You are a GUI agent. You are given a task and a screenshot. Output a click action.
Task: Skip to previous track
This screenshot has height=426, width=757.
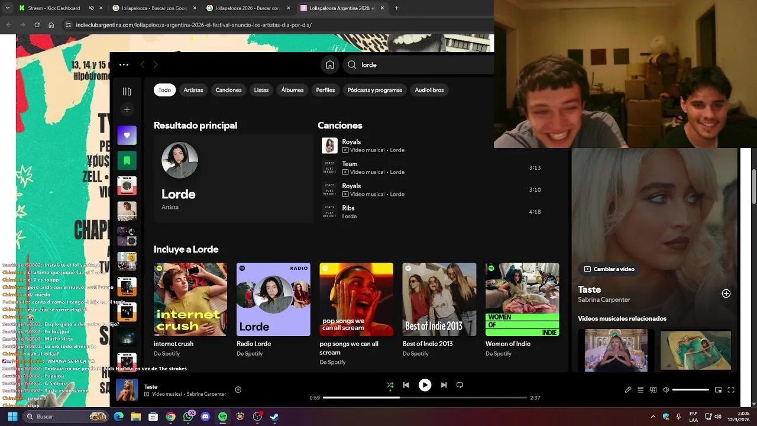(x=406, y=385)
